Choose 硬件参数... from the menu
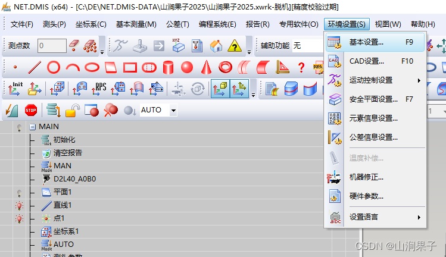Screen dimensions: 446x257 [375, 196]
